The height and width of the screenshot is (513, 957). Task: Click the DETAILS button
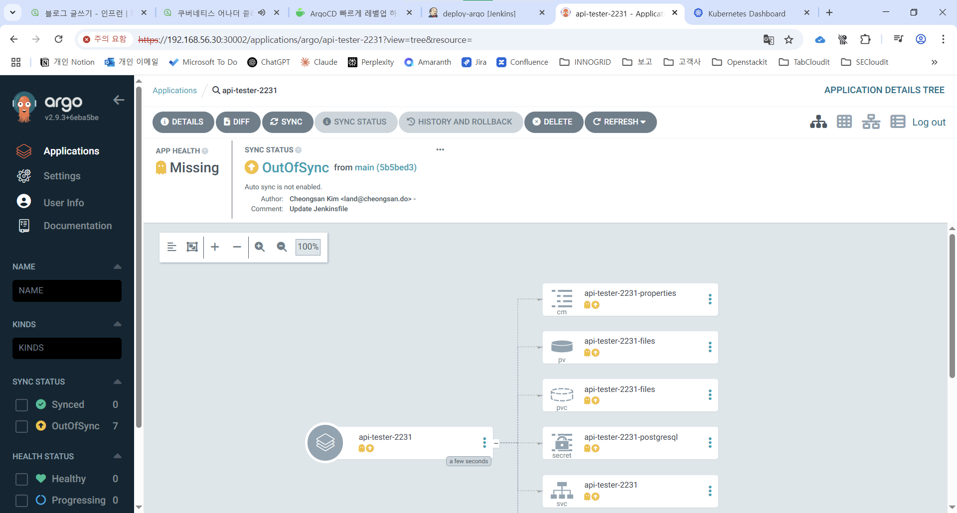[183, 122]
